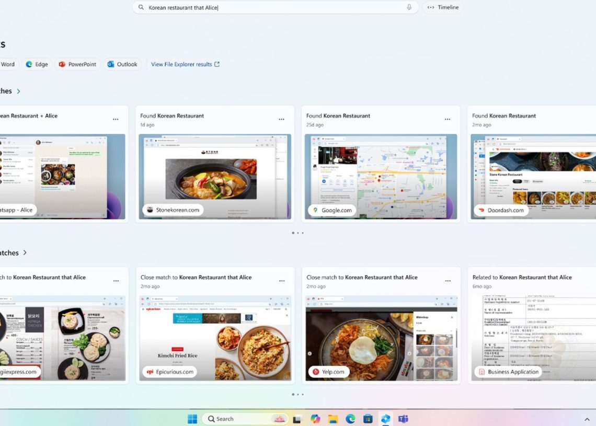Click into the Recall search text field
Viewport: 596px width, 426px height.
276,7
